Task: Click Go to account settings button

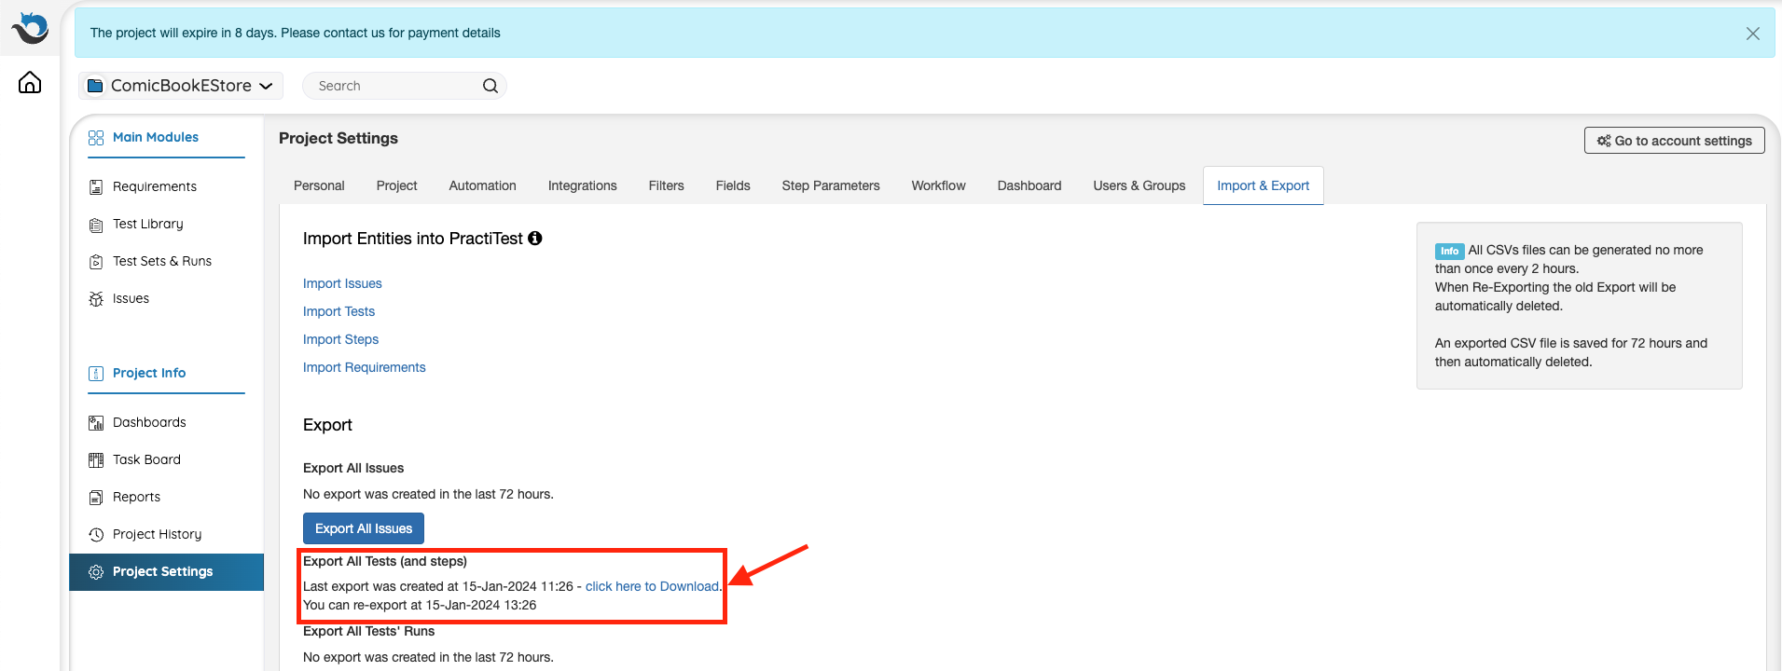Action: tap(1675, 141)
